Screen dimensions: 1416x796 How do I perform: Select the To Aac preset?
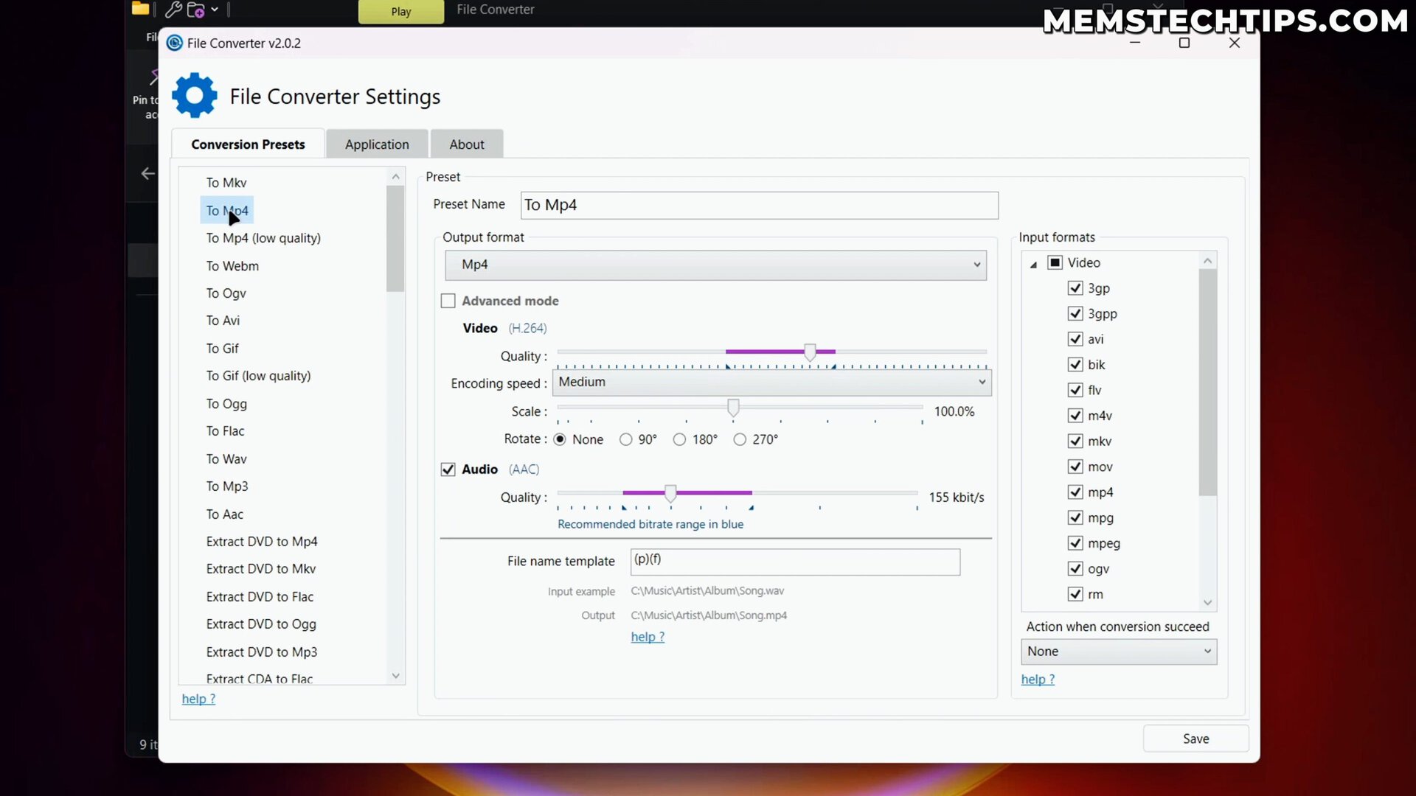point(224,514)
